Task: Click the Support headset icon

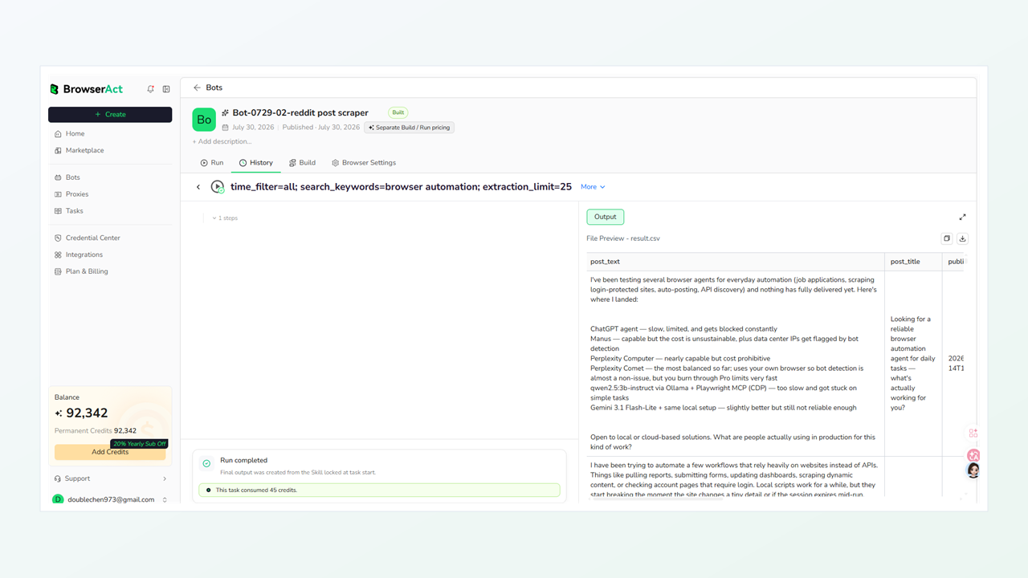Action: [58, 478]
